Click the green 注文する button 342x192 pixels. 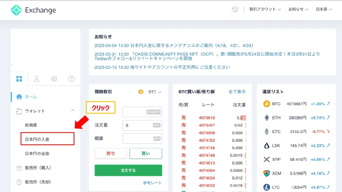(128, 170)
